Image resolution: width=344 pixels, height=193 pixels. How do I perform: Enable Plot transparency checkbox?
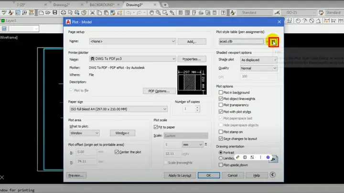coord(221,105)
